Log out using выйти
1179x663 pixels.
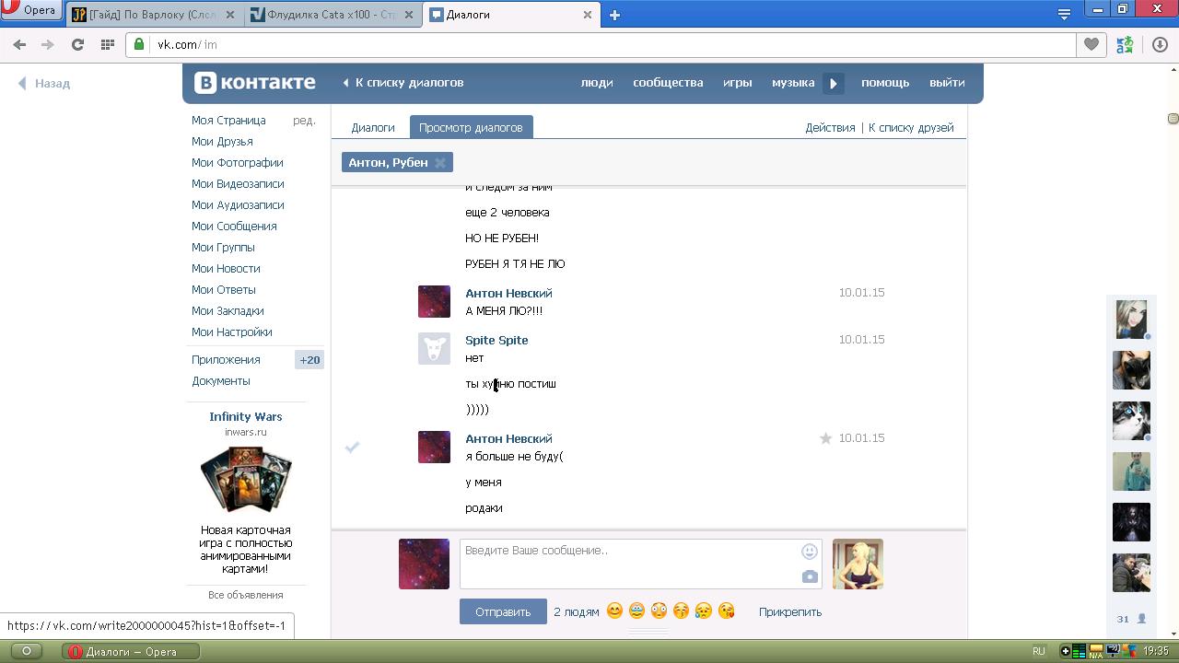click(947, 83)
